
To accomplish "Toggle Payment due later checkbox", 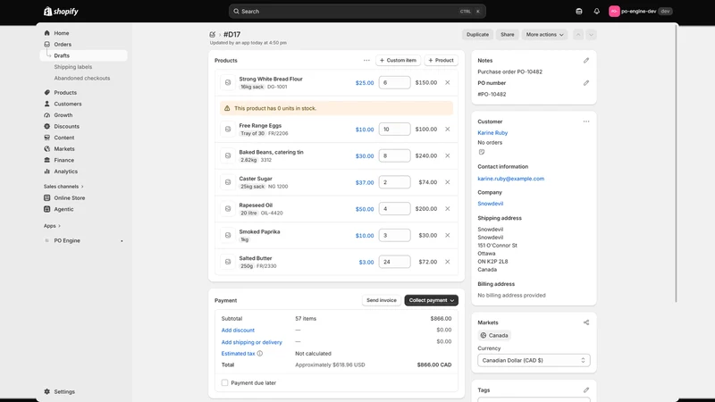I will coord(225,383).
